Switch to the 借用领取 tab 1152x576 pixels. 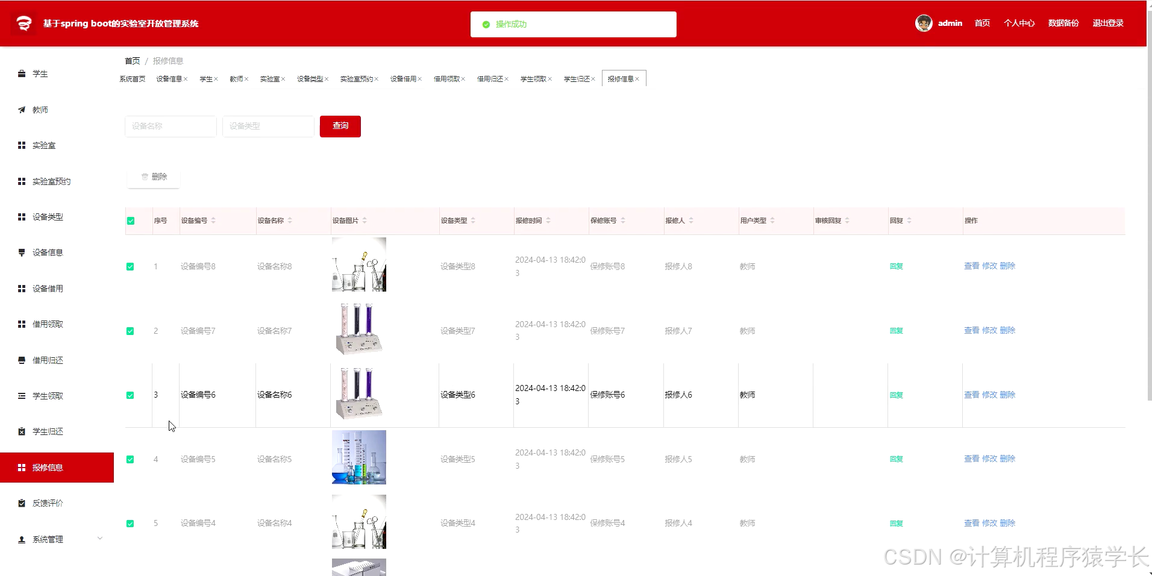pyautogui.click(x=446, y=79)
